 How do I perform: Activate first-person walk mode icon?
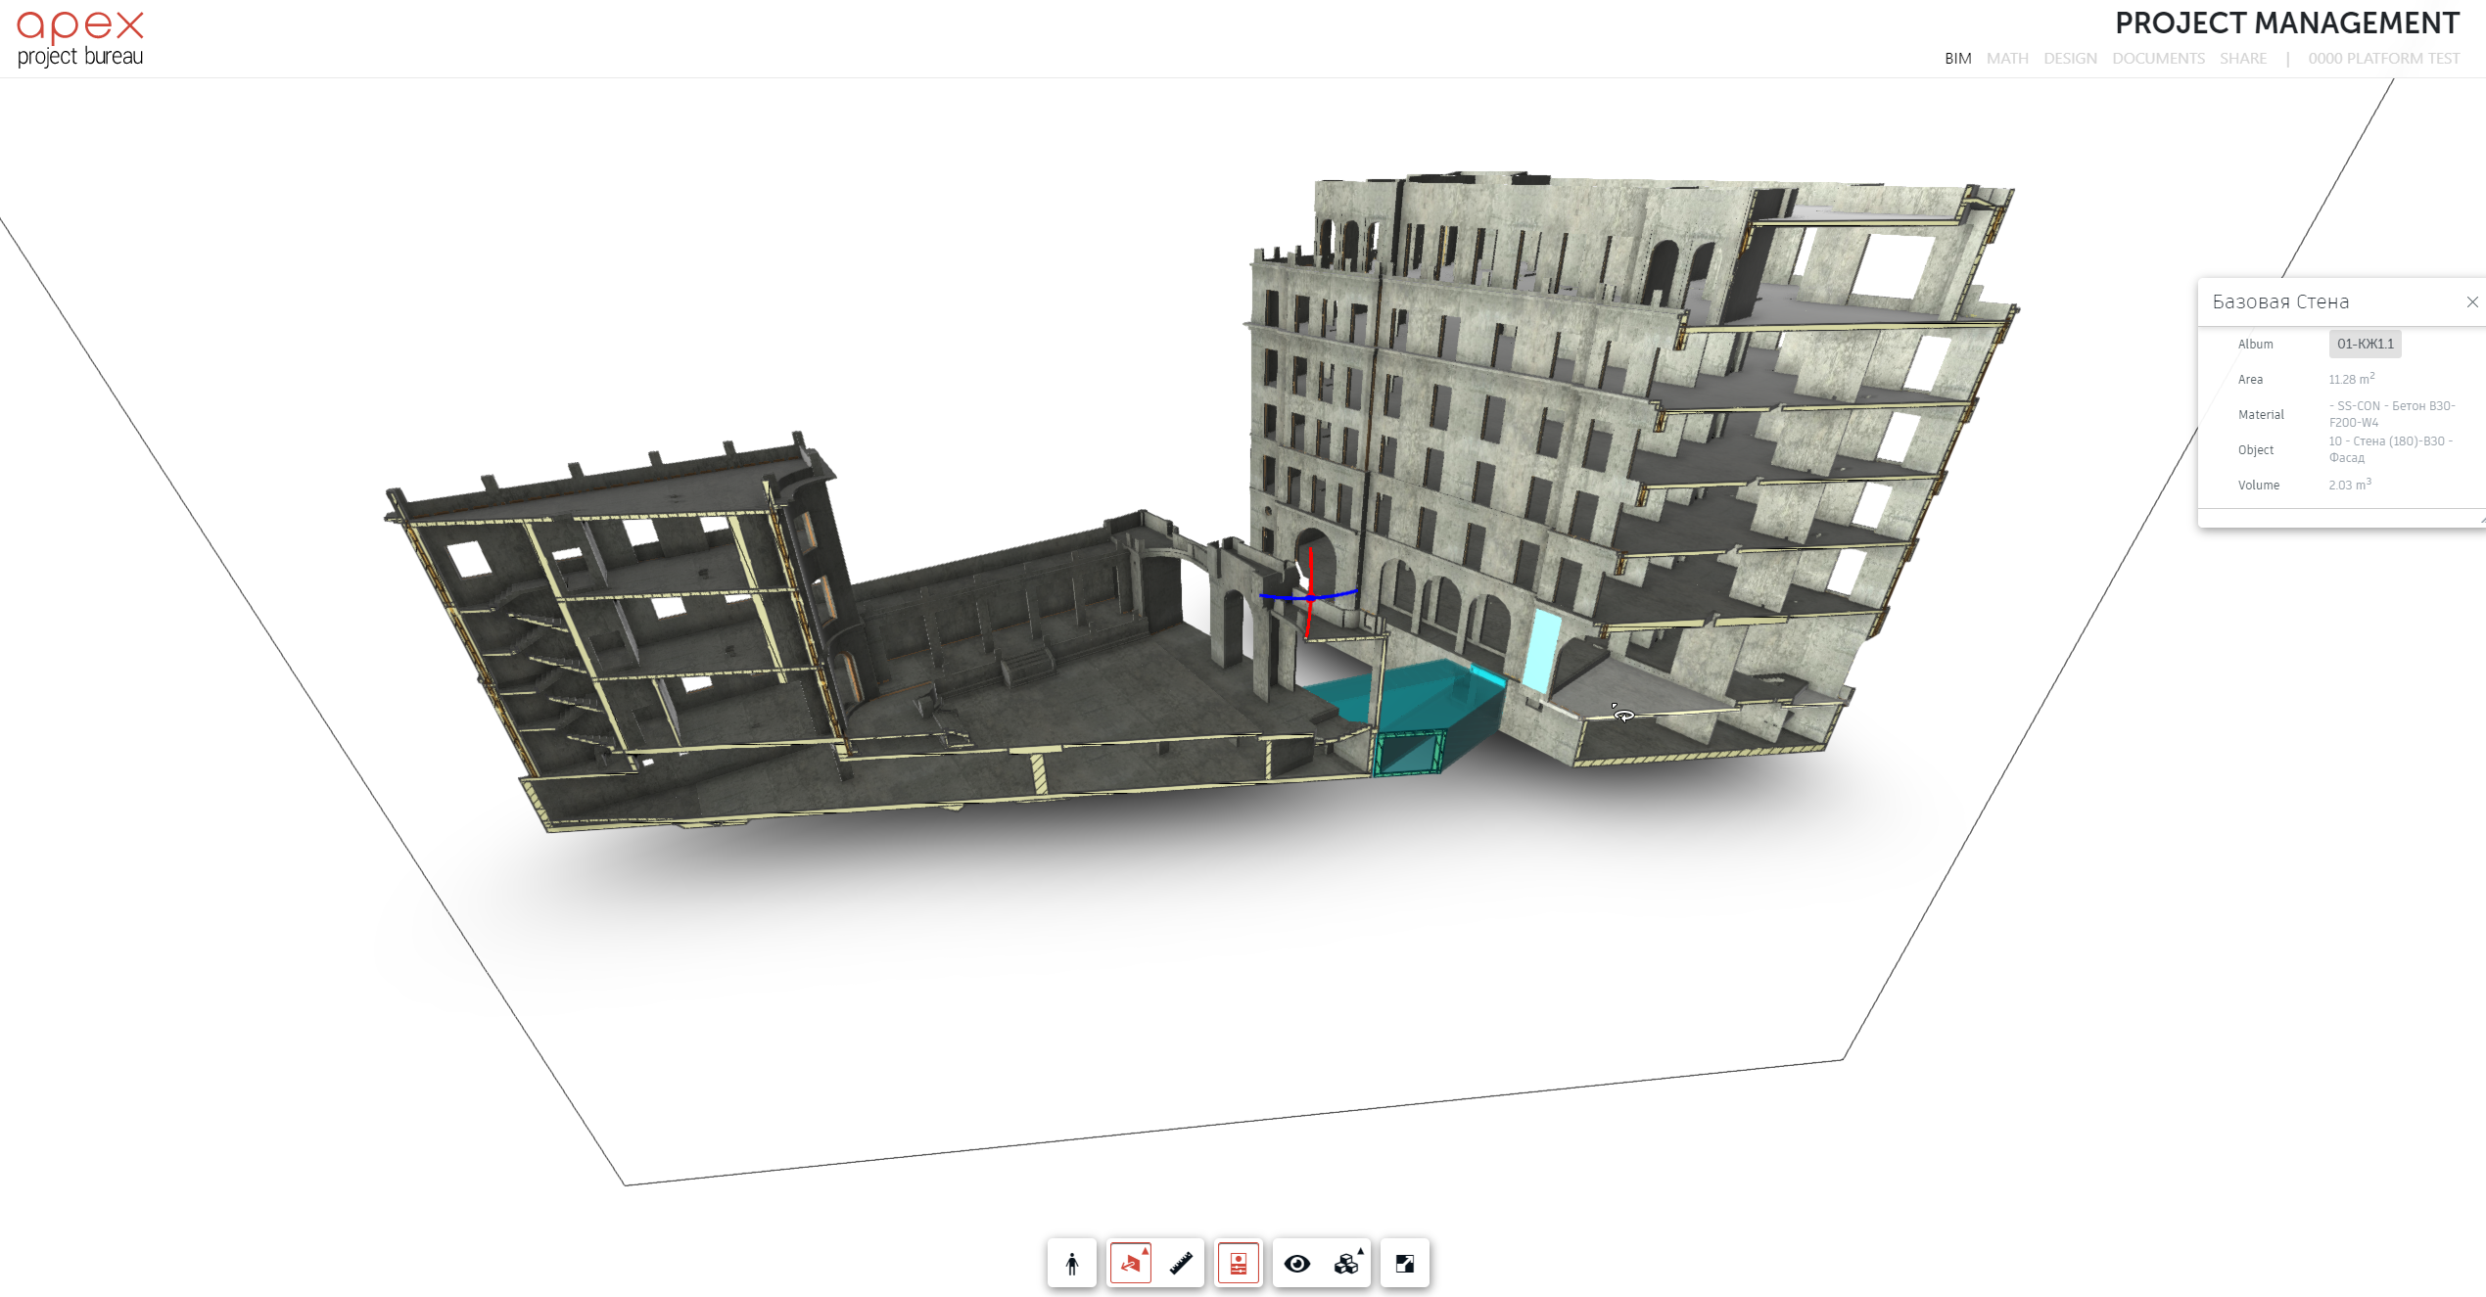coord(1072,1264)
